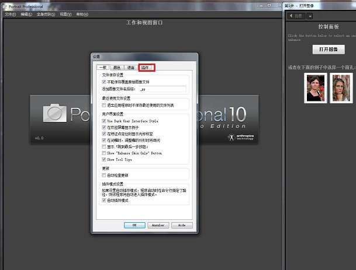Enable 显示「跳到最后一步按钮」 option
This screenshot has width=356, height=270.
coord(103,146)
